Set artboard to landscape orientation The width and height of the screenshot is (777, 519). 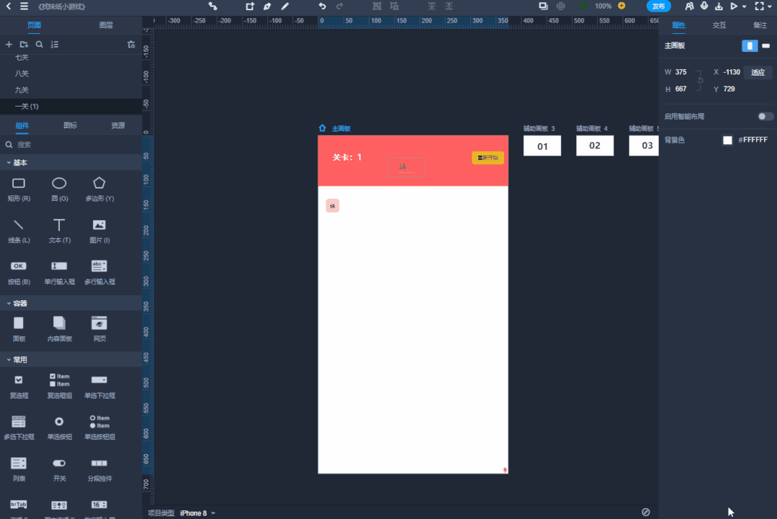tap(766, 45)
